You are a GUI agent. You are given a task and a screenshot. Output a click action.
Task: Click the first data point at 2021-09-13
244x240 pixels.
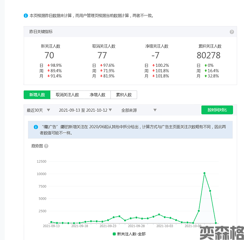pyautogui.click(x=51, y=222)
